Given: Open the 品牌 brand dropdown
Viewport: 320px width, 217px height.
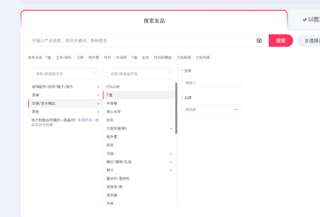Looking at the screenshot, I should [211, 109].
